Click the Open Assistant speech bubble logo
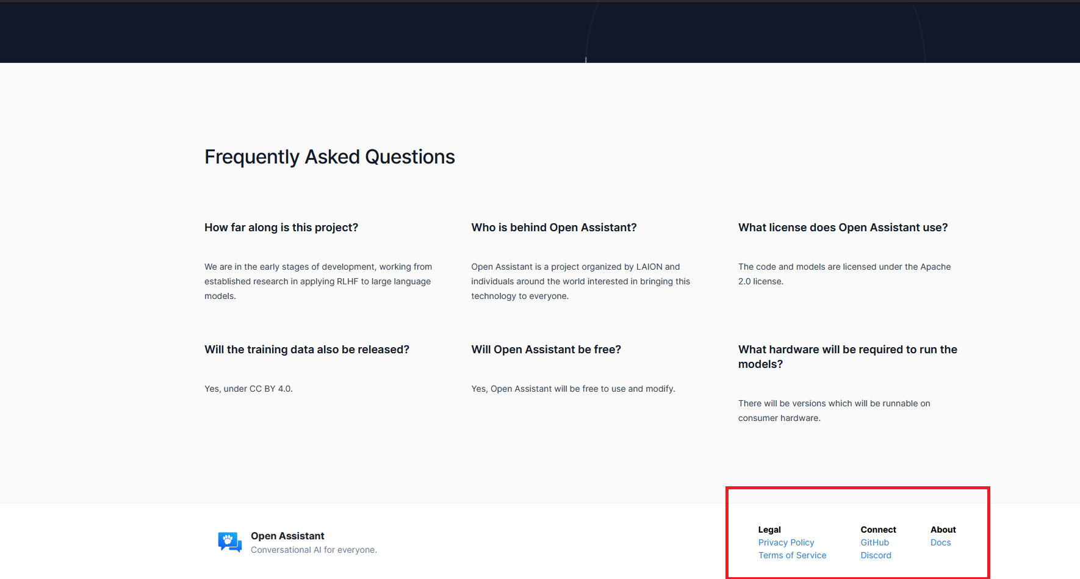1080x579 pixels. pyautogui.click(x=229, y=542)
